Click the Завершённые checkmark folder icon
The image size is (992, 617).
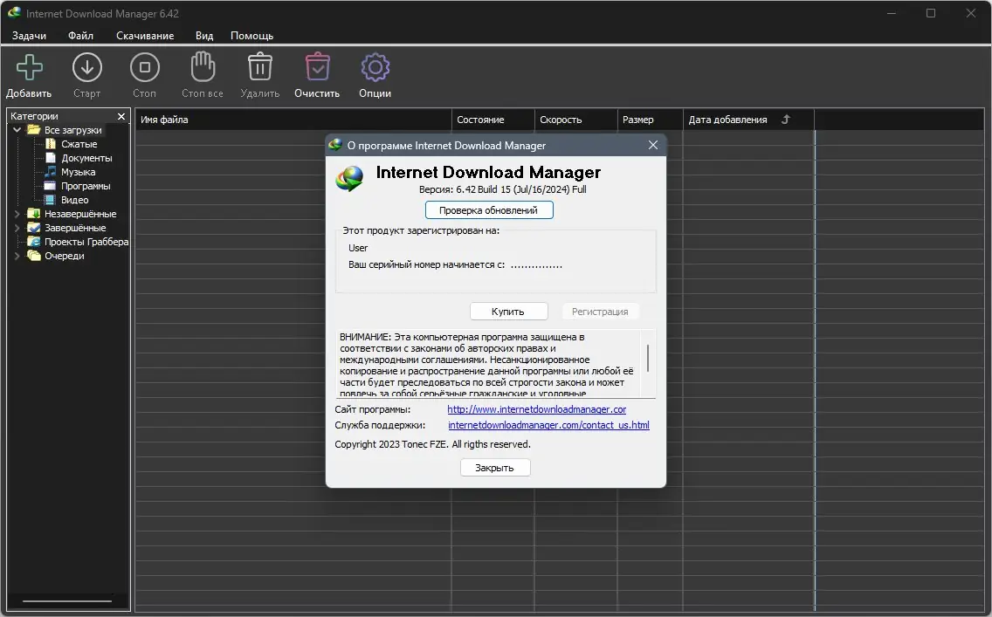[x=33, y=228]
